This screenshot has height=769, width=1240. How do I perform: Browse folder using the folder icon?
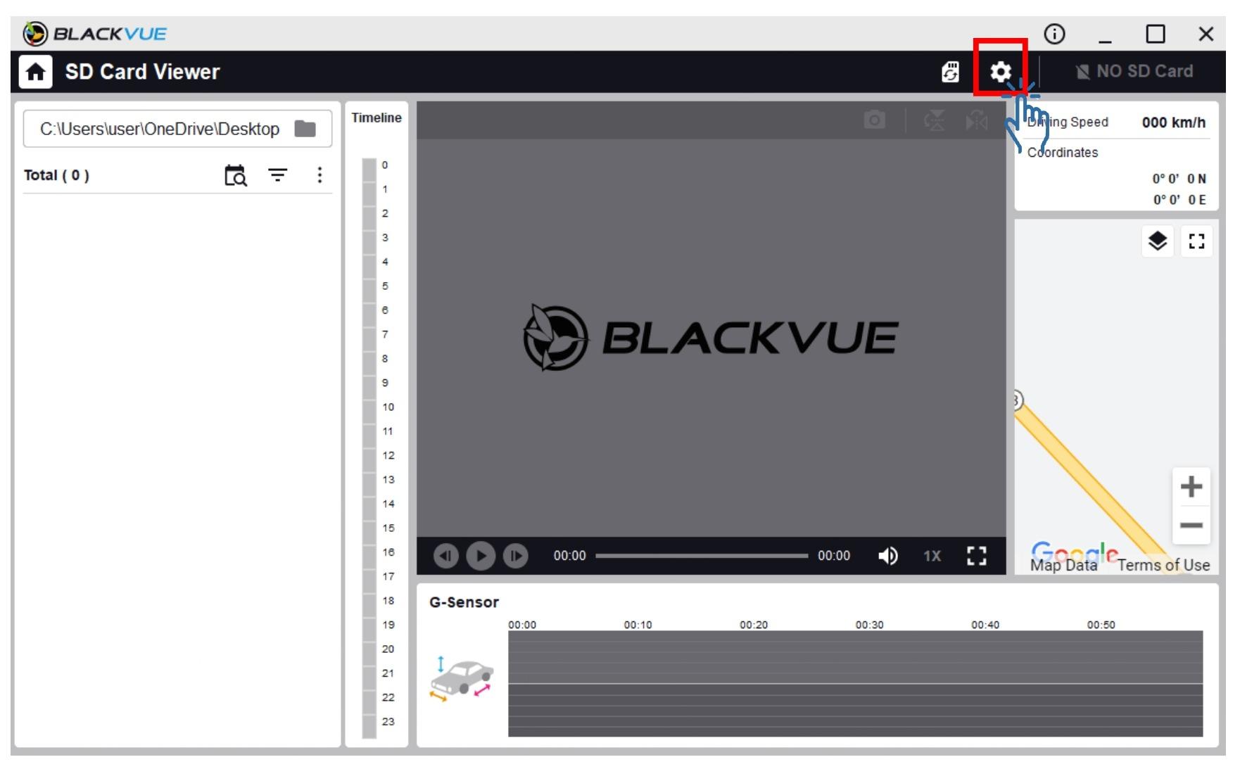tap(305, 129)
